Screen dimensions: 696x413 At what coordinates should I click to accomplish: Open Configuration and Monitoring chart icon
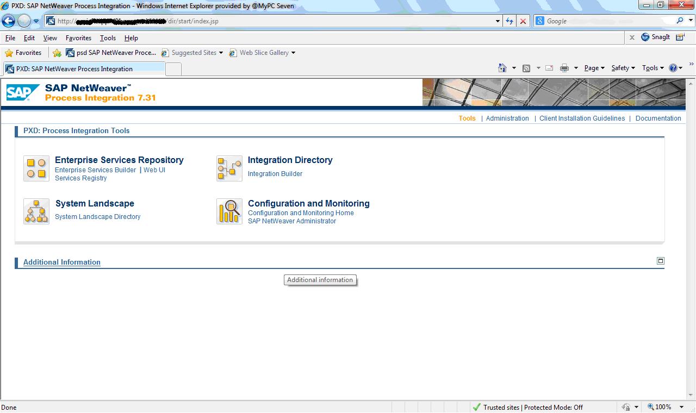229,211
